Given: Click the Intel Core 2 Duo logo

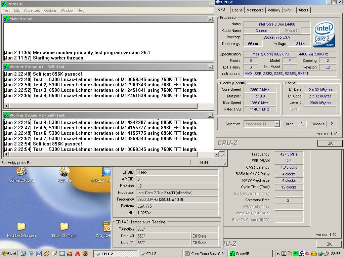Looking at the screenshot, I should [x=324, y=34].
